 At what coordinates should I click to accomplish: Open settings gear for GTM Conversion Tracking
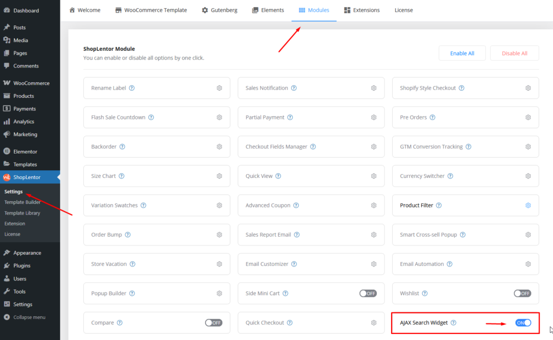click(x=528, y=146)
